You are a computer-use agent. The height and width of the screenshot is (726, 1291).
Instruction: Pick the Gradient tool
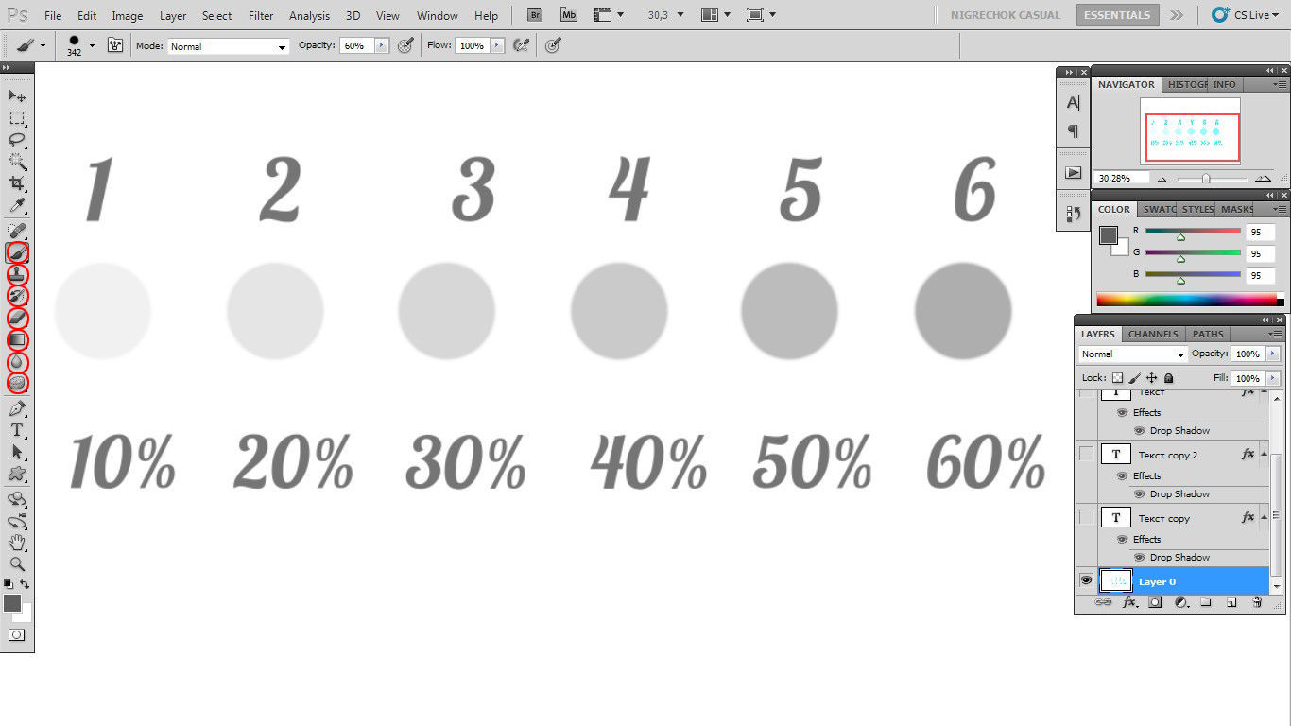coord(17,340)
